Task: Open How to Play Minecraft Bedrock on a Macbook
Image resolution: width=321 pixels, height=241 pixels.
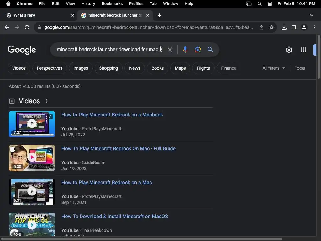Action: (112, 115)
